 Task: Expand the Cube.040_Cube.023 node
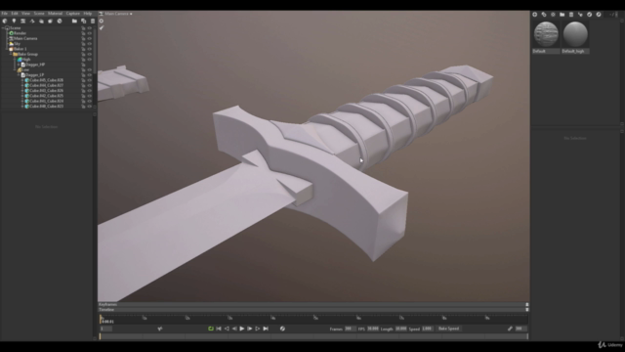click(x=22, y=107)
